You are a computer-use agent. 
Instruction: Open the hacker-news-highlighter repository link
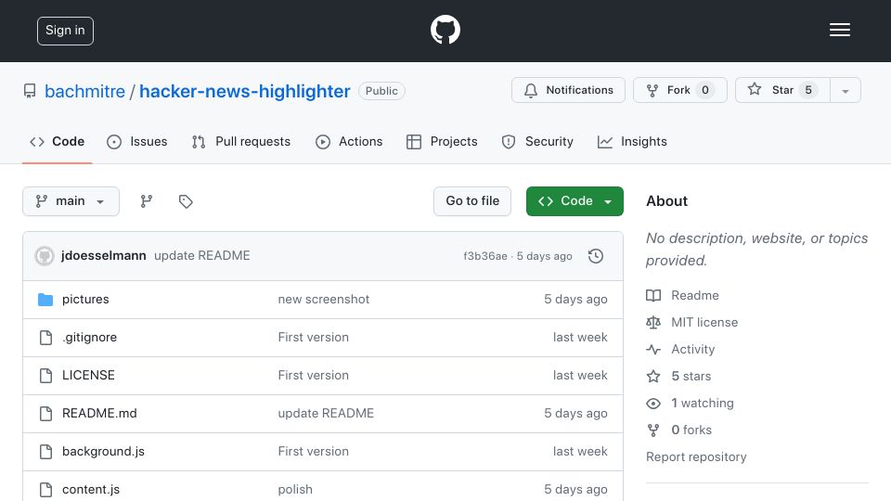(x=244, y=91)
